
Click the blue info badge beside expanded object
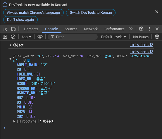point(29,61)
